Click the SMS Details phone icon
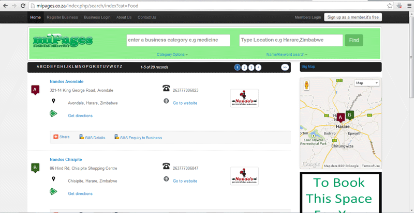414x213 pixels. [x=82, y=136]
